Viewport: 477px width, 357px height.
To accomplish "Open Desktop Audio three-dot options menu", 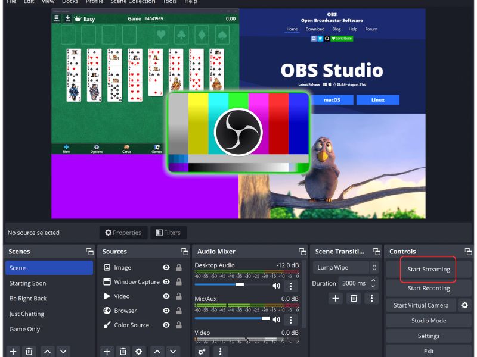I will (292, 286).
